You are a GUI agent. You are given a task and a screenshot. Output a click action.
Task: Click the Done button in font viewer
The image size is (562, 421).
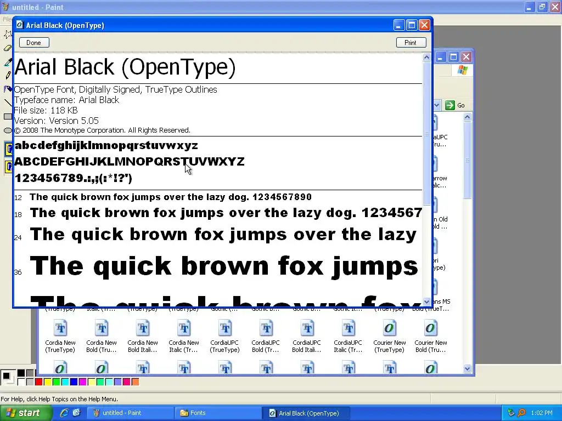pos(34,43)
